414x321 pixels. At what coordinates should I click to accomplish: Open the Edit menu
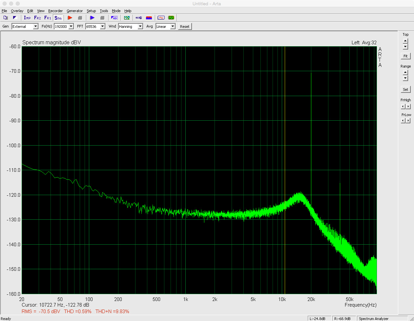[x=30, y=11]
